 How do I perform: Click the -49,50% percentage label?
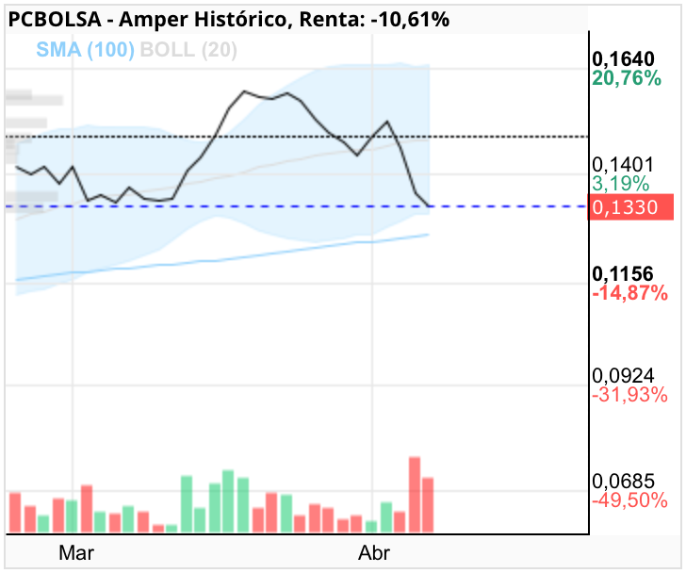coord(630,500)
